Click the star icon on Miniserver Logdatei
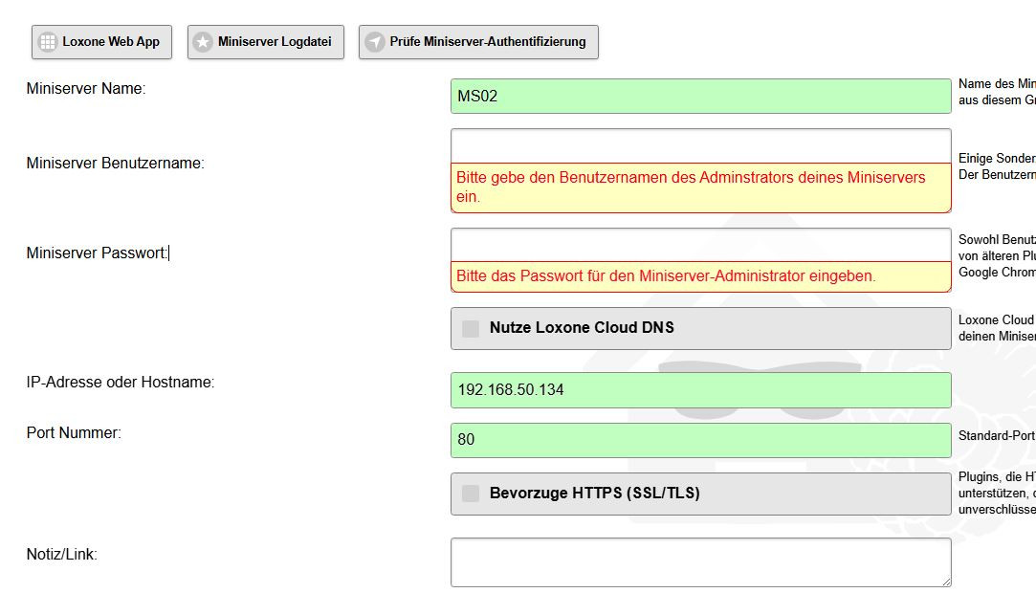The width and height of the screenshot is (1036, 615). tap(203, 42)
